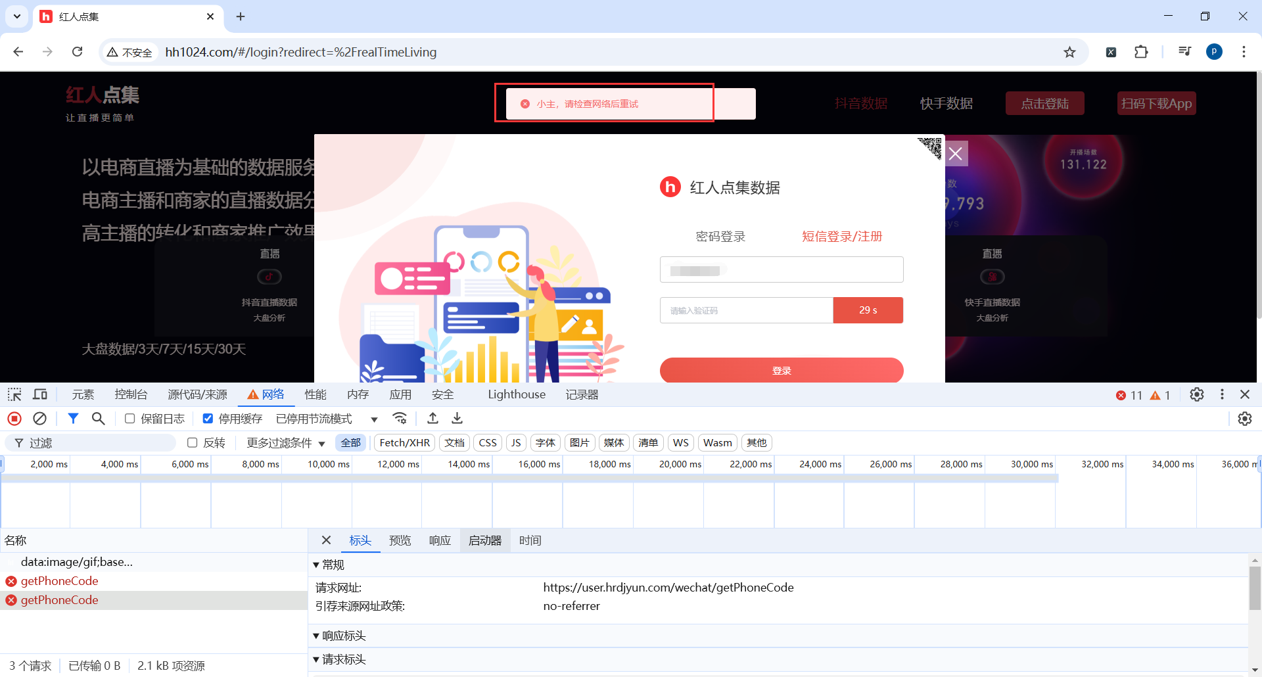Enable the 反转 checkbox
1262x677 pixels.
(193, 443)
